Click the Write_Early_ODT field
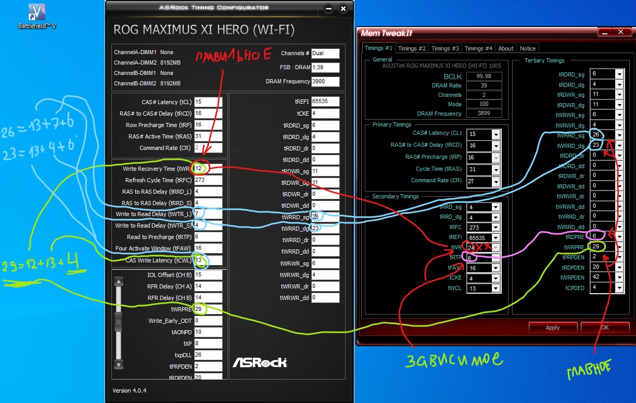Image resolution: width=636 pixels, height=403 pixels. point(208,320)
